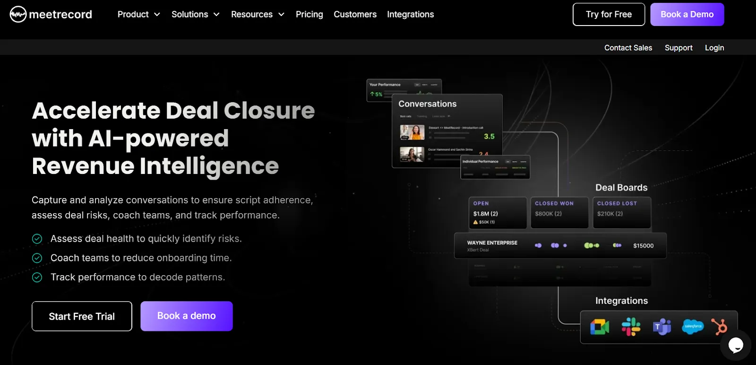Open the HubSpot integration icon
The height and width of the screenshot is (365, 756).
(719, 327)
